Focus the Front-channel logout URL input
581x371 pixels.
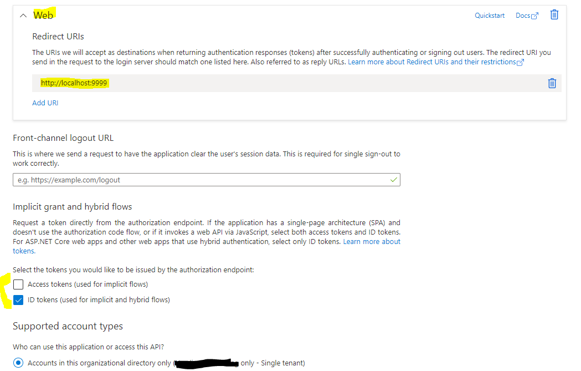tap(199, 180)
